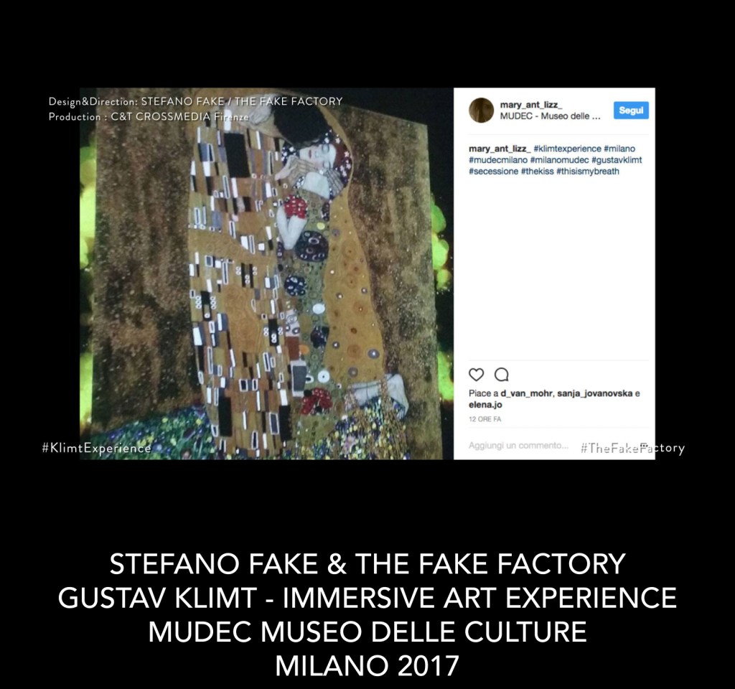Click the heart like icon

(x=477, y=375)
